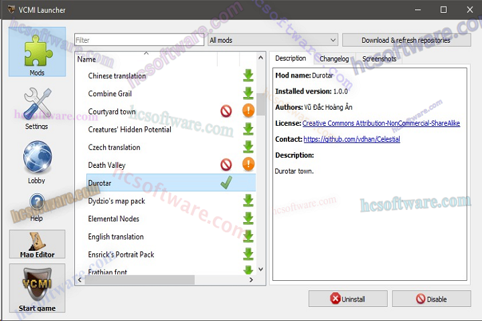Maximize the VCMI Launcher window
The image size is (482, 321).
tap(443, 9)
